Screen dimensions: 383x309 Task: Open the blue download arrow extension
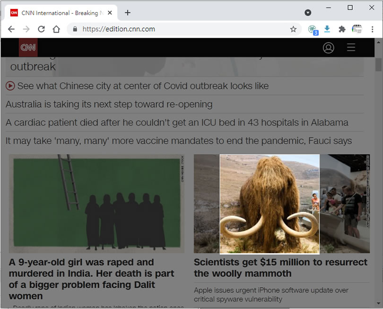click(327, 29)
